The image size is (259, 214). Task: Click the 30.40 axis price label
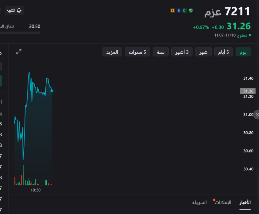(248, 169)
